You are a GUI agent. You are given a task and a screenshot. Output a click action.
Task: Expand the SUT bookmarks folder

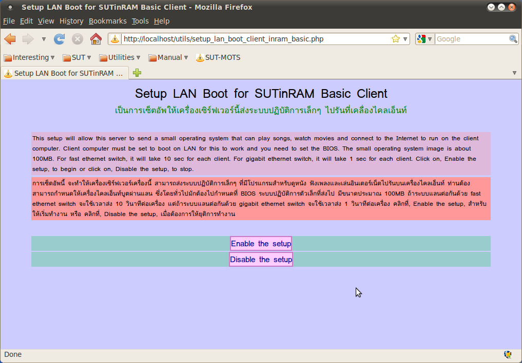coord(77,57)
